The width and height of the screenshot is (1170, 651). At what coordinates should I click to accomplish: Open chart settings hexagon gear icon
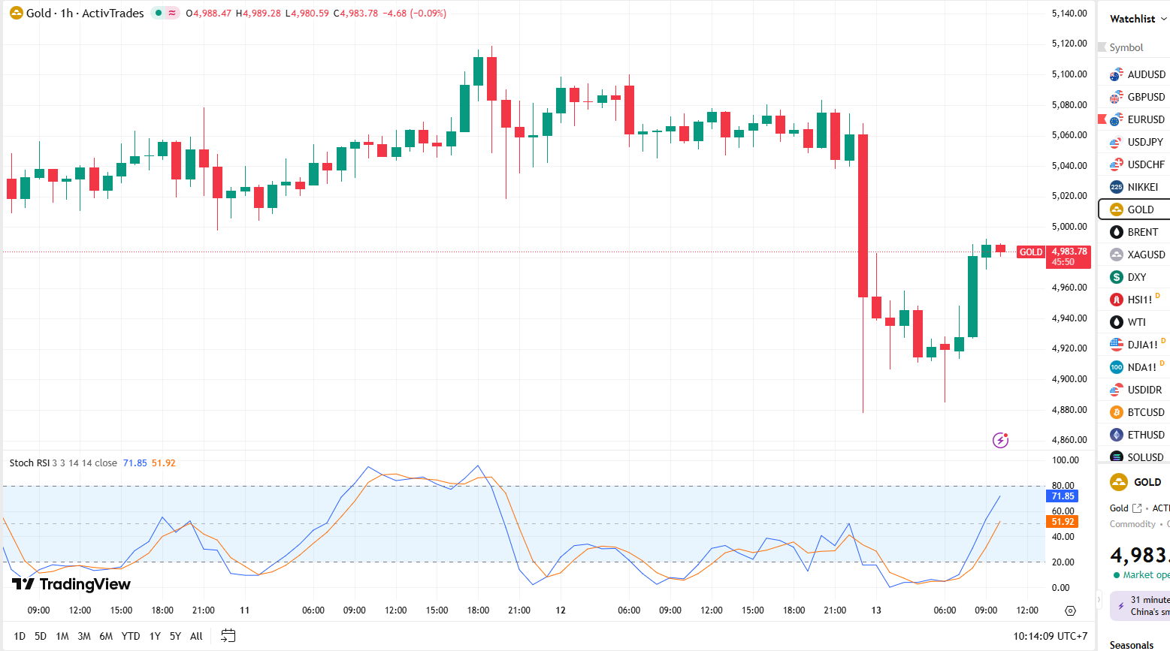(1071, 610)
